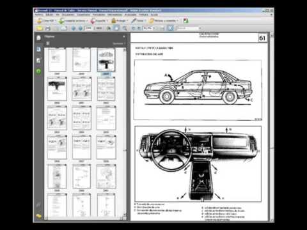Go to next page with blue down arrow

point(81,28)
